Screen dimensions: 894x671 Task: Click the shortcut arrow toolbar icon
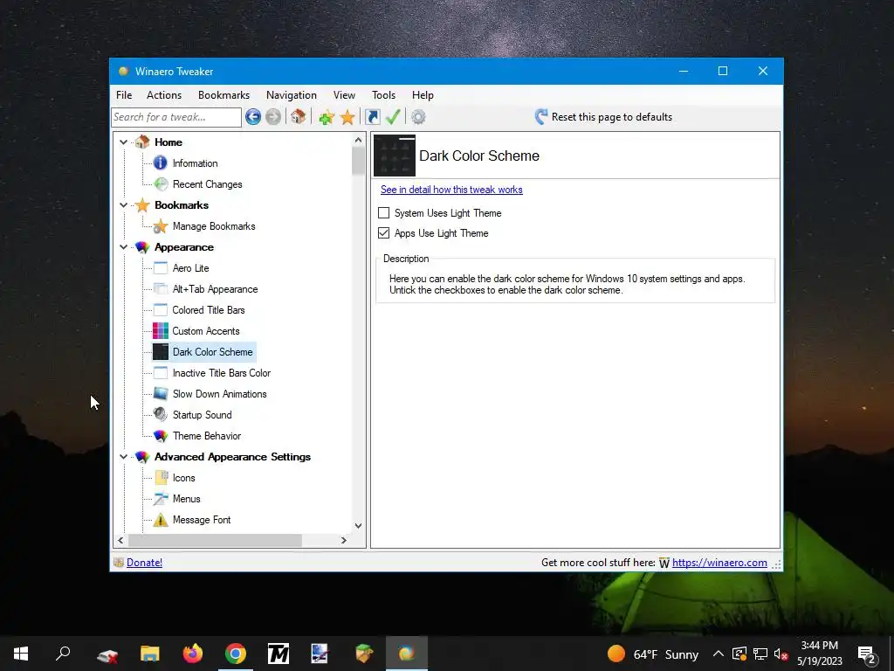[372, 117]
